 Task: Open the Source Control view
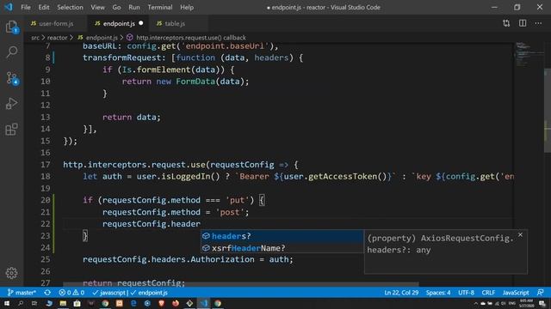[11, 78]
